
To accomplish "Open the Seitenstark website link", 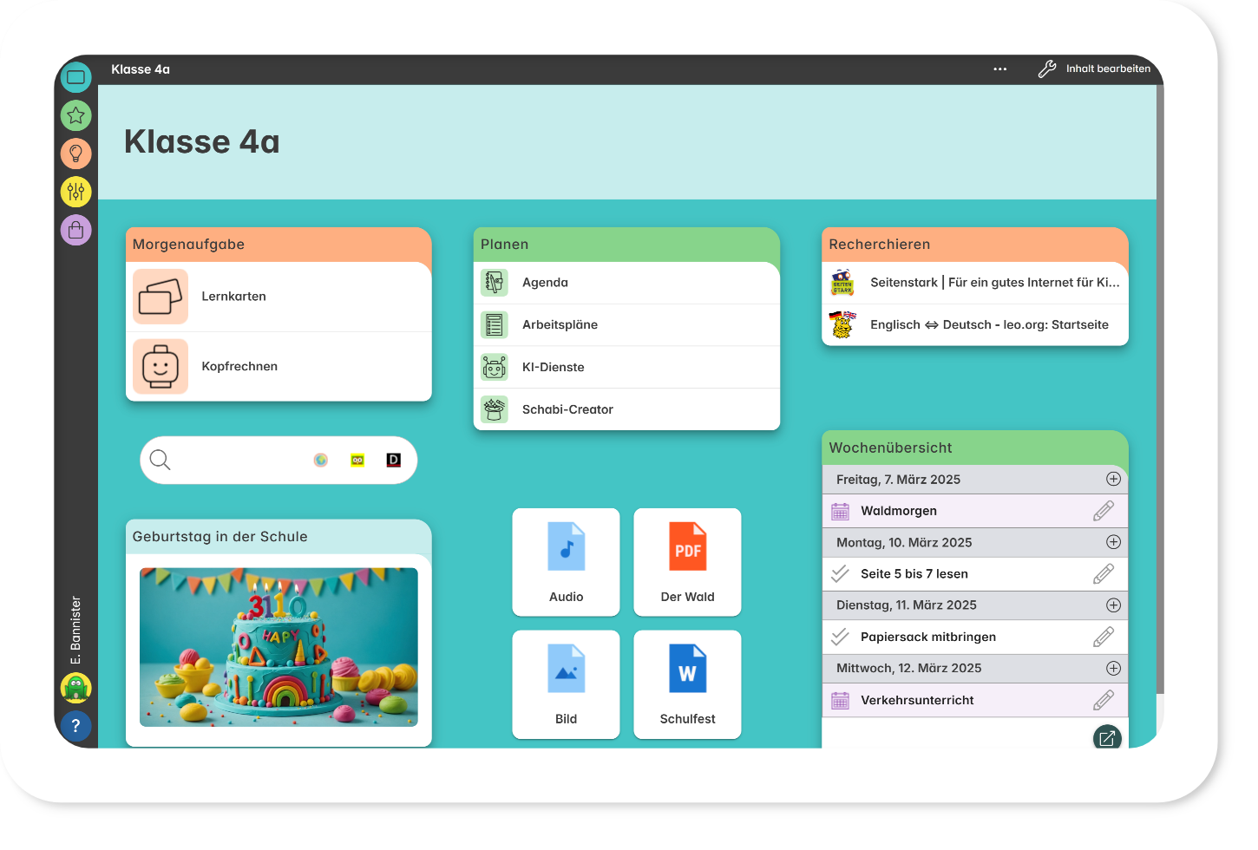I will click(x=993, y=283).
